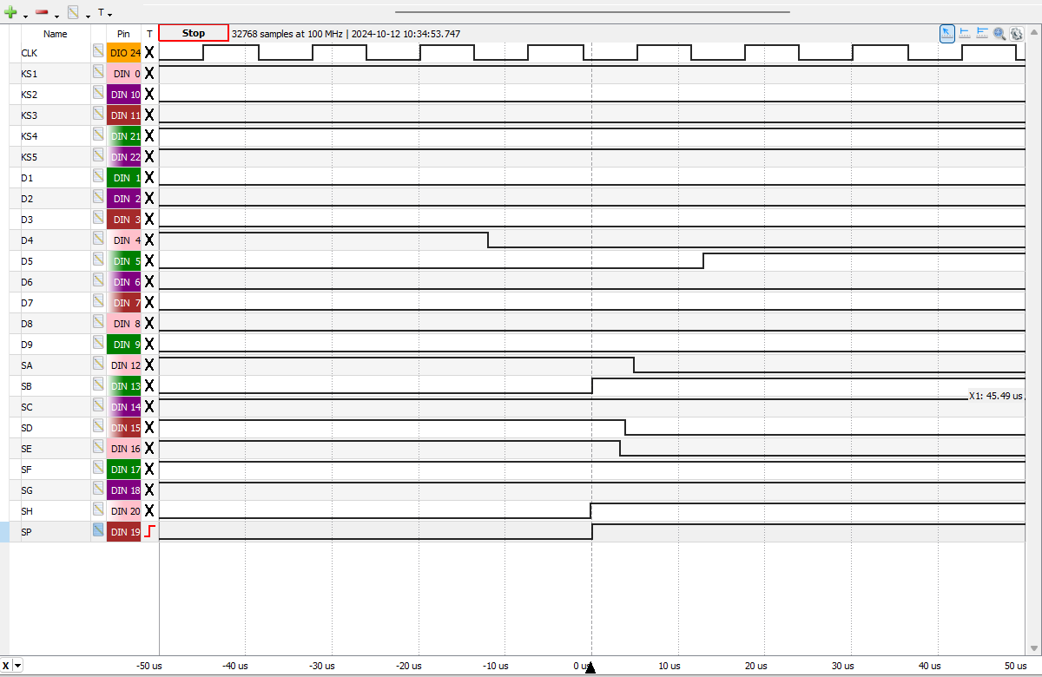
Task: Select the KS3 signal name
Action: tap(30, 115)
